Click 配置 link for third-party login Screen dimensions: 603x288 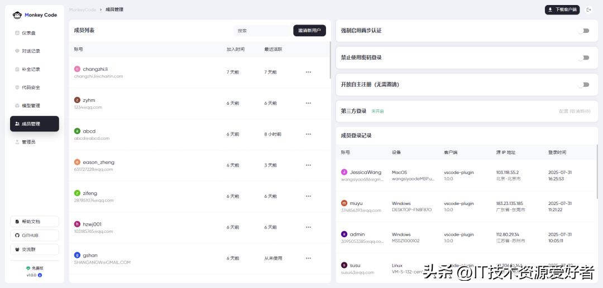pos(575,111)
